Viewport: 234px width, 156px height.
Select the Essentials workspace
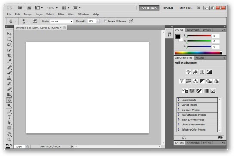tap(149, 8)
